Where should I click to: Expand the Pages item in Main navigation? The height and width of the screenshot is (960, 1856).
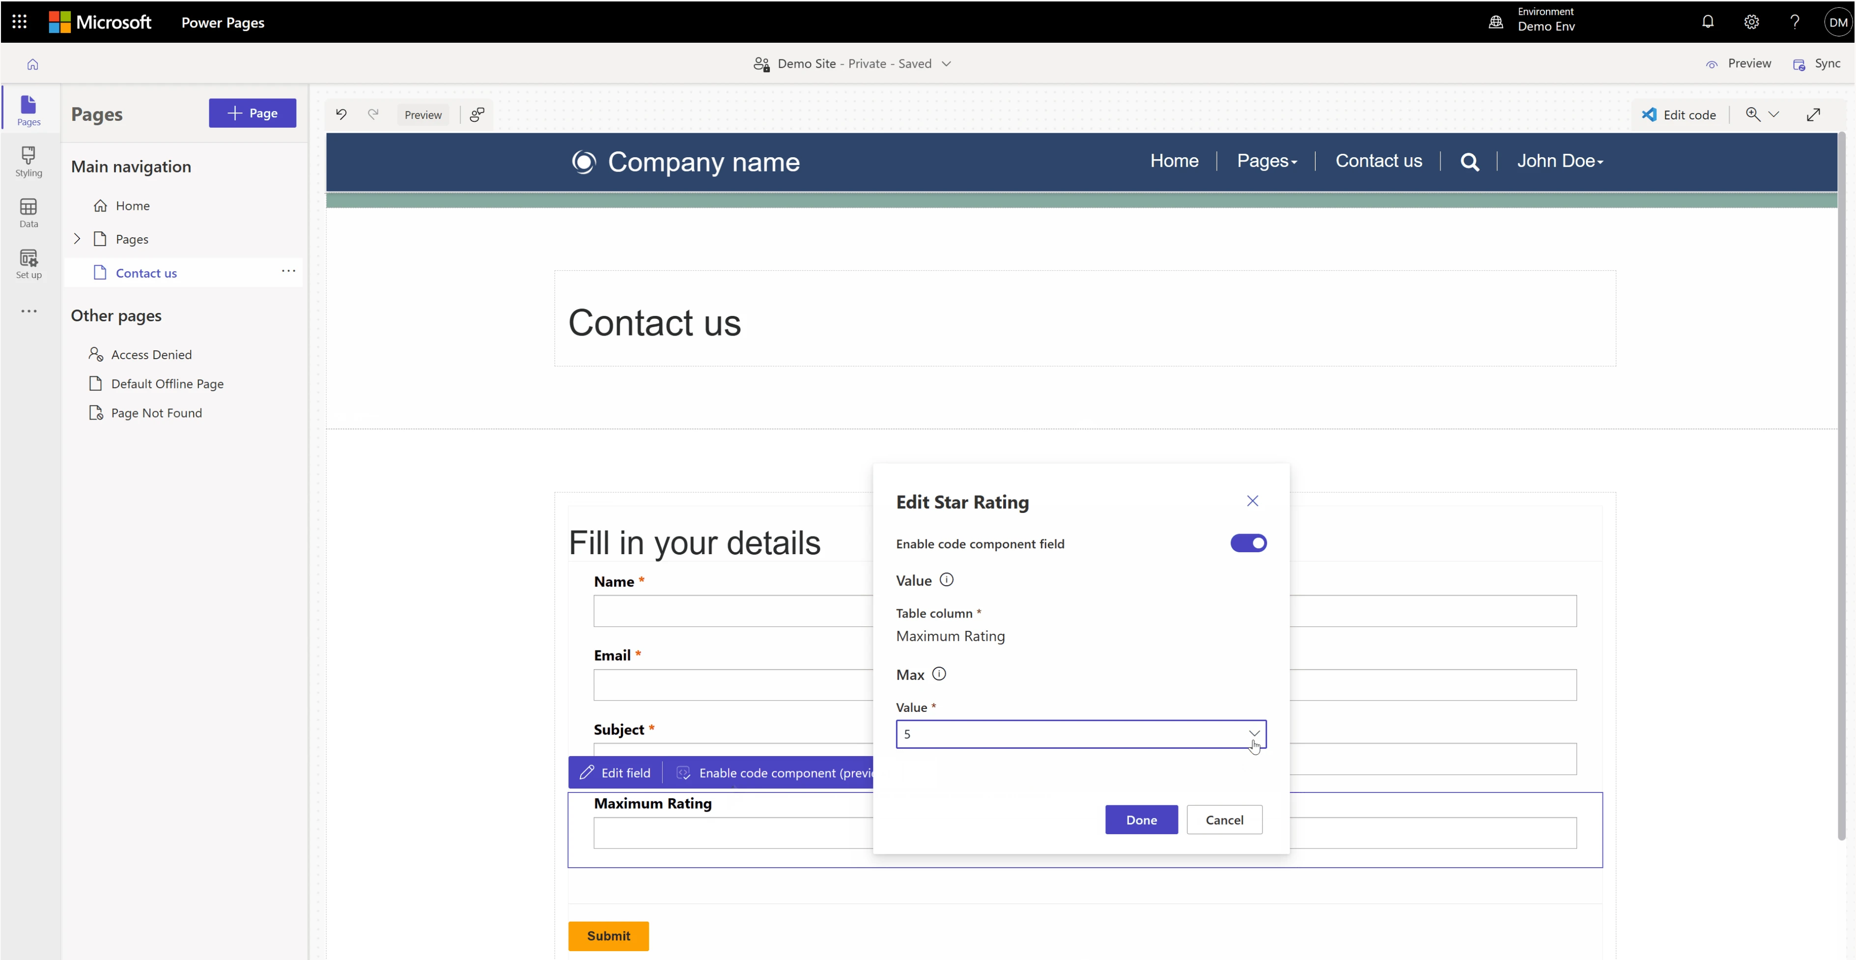pyautogui.click(x=77, y=239)
